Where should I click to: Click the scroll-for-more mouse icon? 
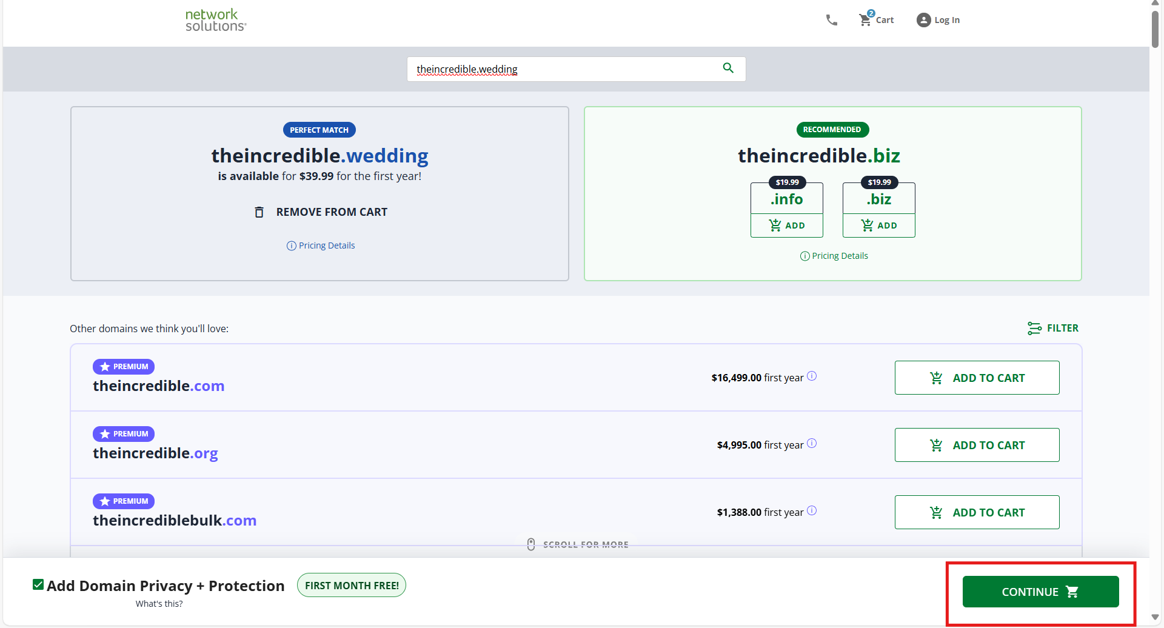point(531,544)
